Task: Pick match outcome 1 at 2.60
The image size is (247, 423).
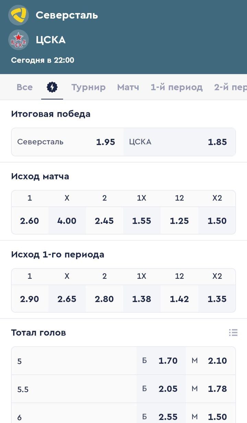Action: coord(30,221)
